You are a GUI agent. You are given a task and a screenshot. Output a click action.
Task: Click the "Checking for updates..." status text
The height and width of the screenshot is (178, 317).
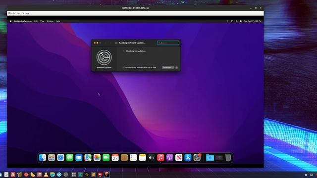click(x=136, y=51)
